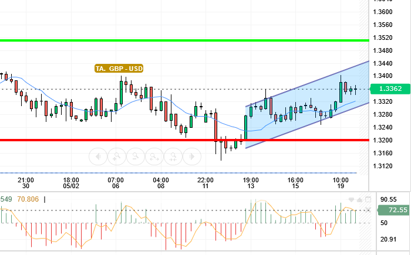The height and width of the screenshot is (255, 411).
Task: Click the 20.91 indicator scale label
Action: pyautogui.click(x=388, y=239)
